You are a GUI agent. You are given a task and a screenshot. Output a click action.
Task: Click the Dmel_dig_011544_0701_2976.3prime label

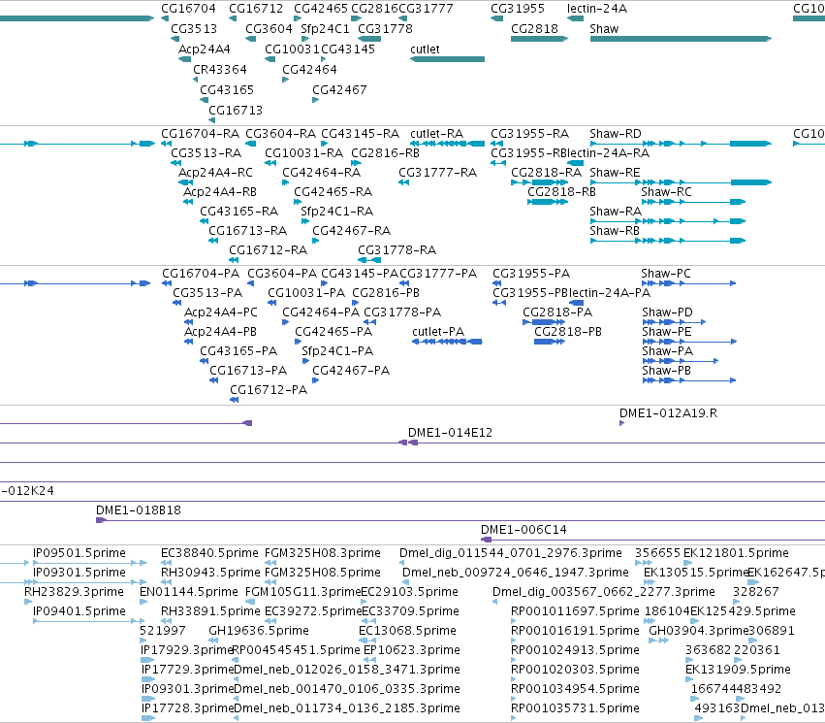(x=511, y=553)
